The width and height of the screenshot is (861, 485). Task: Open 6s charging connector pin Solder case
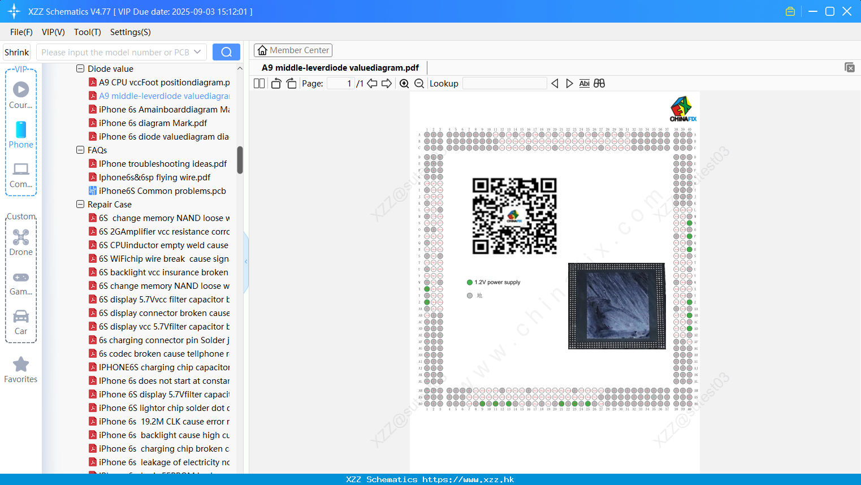tap(164, 340)
